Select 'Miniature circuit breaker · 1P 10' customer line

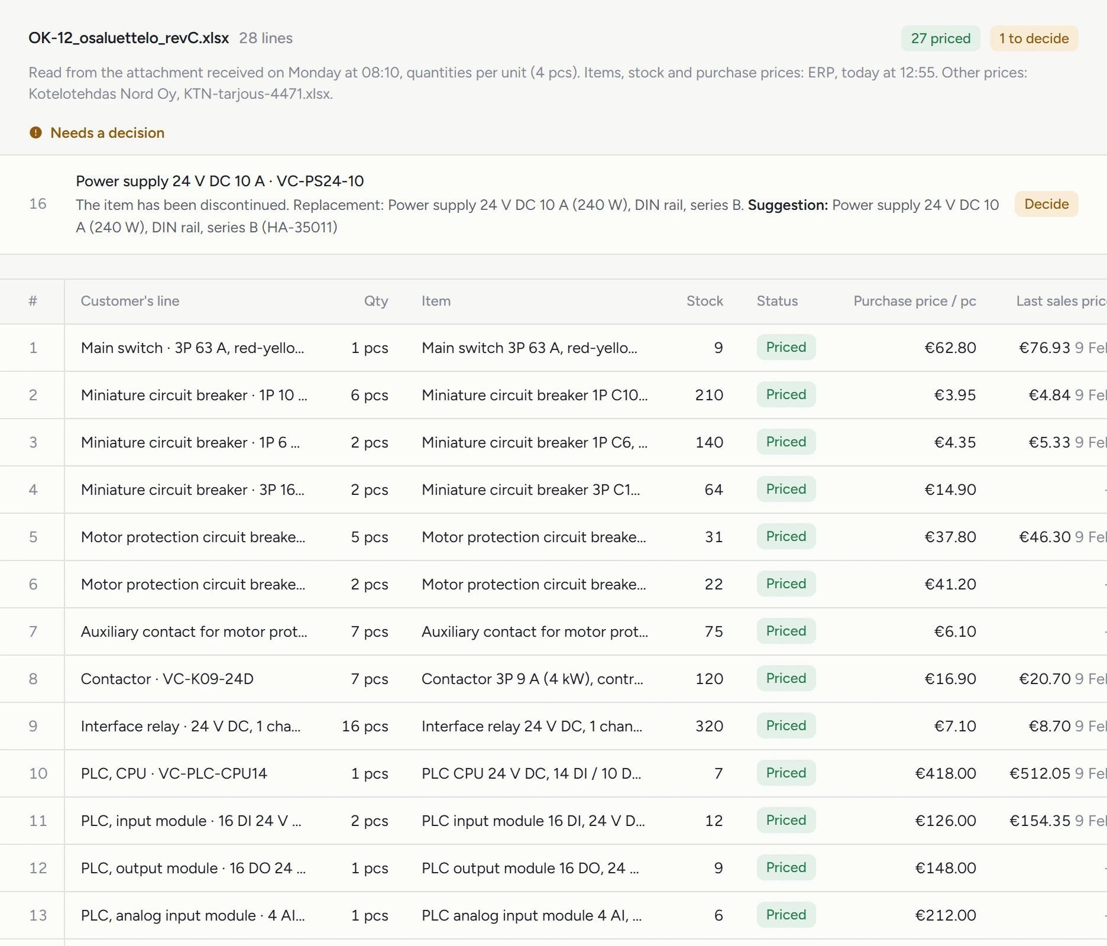194,395
